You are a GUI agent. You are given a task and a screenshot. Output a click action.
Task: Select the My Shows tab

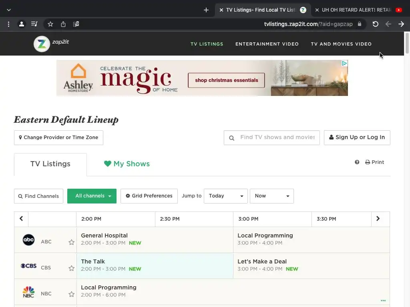pyautogui.click(x=127, y=164)
